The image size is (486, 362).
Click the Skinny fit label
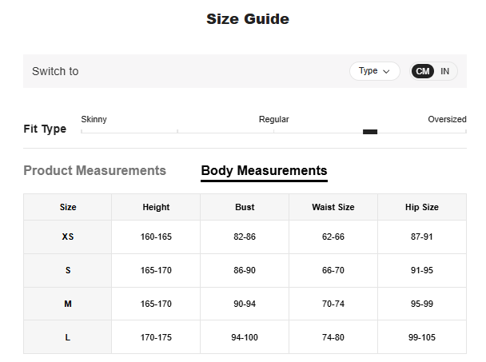pos(94,119)
